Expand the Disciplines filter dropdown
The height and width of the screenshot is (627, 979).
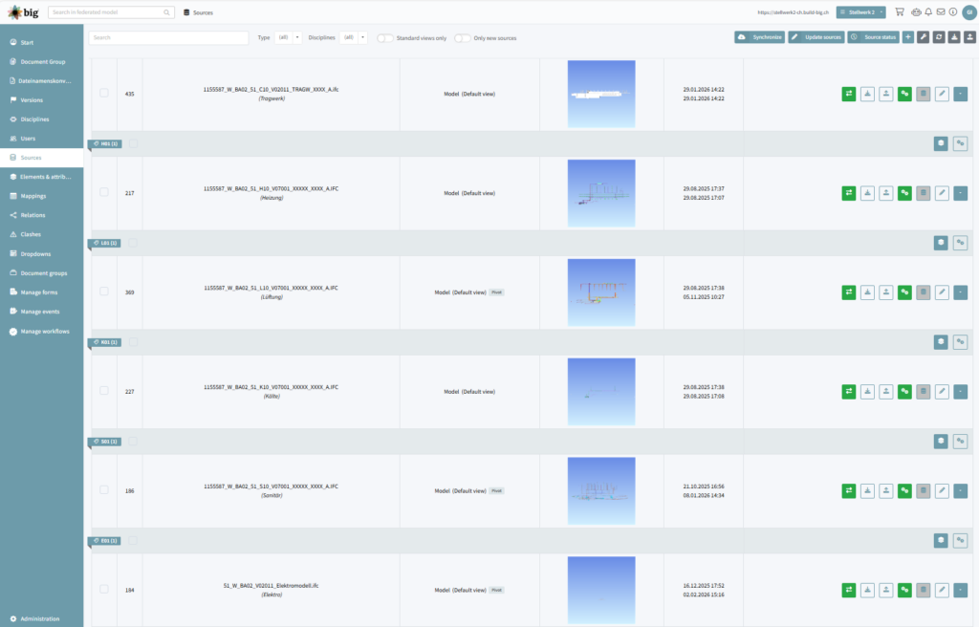[x=354, y=37]
